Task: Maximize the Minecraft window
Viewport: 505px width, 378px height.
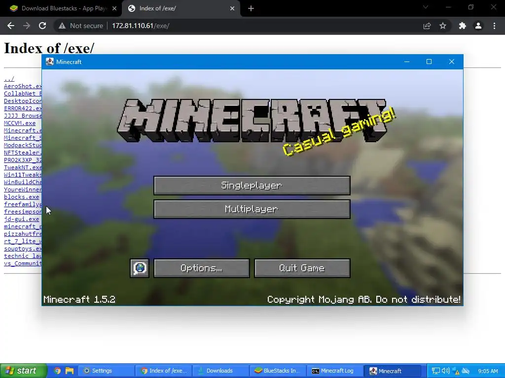Action: coord(429,62)
